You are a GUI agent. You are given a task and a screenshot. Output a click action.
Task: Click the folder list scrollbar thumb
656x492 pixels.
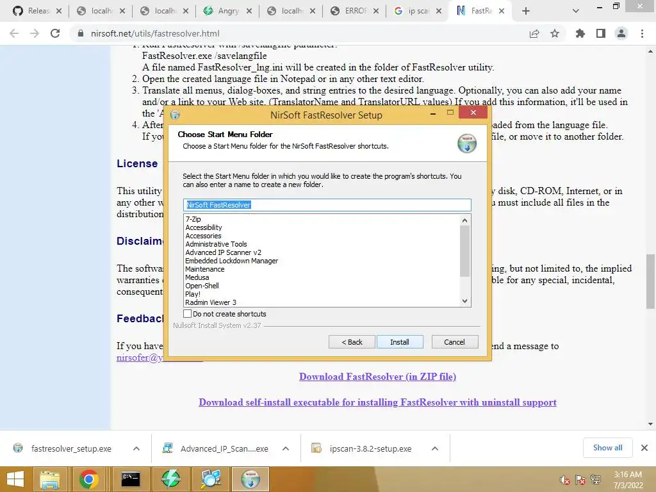pos(465,251)
